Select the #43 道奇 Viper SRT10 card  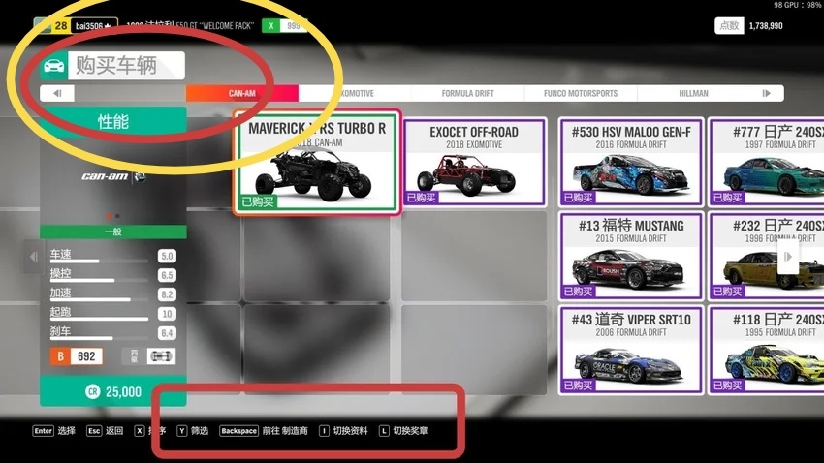(x=631, y=350)
